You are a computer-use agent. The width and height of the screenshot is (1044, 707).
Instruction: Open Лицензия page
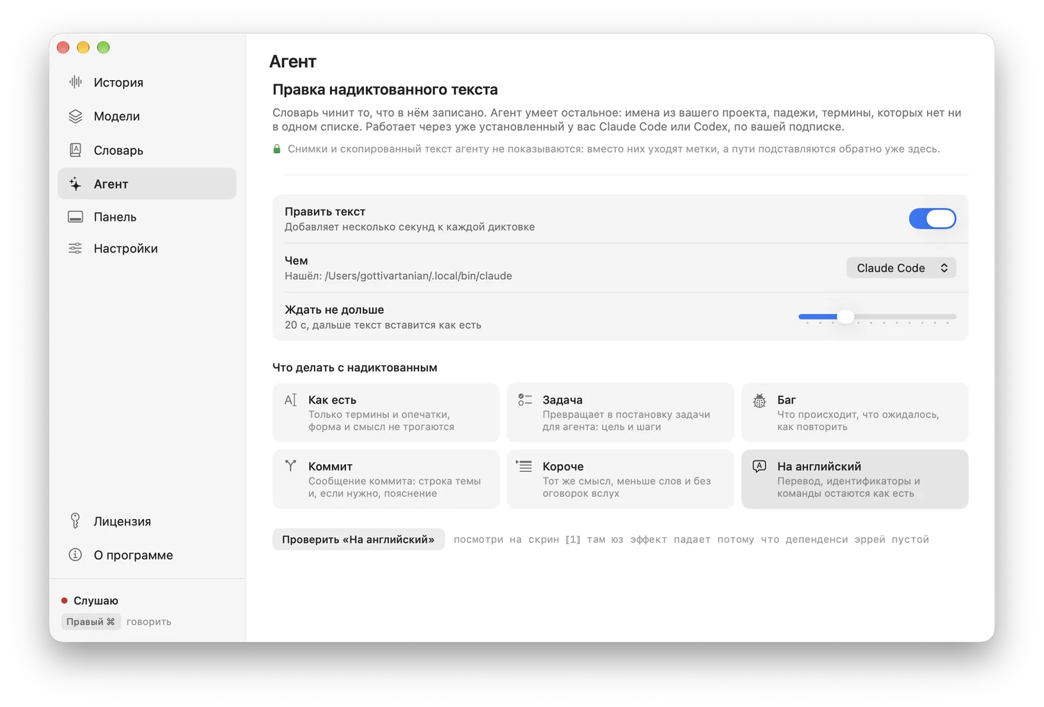pos(147,521)
